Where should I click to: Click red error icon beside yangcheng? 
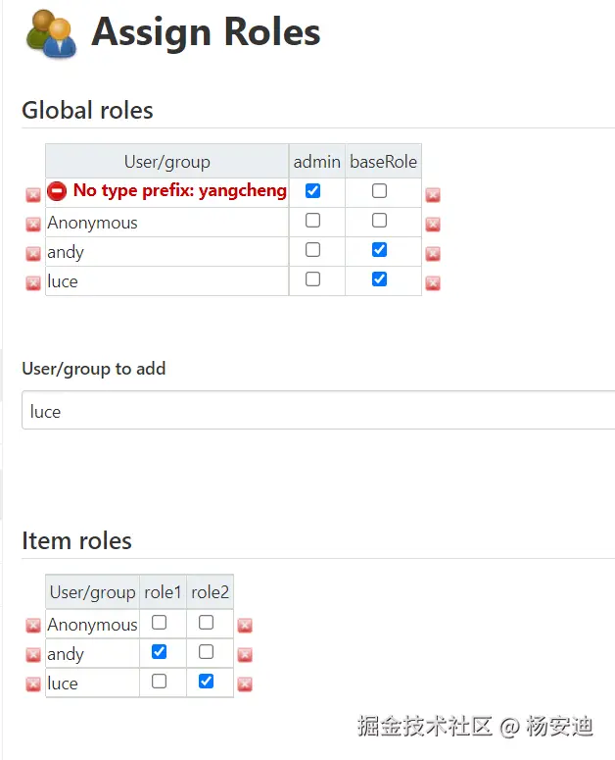click(57, 191)
